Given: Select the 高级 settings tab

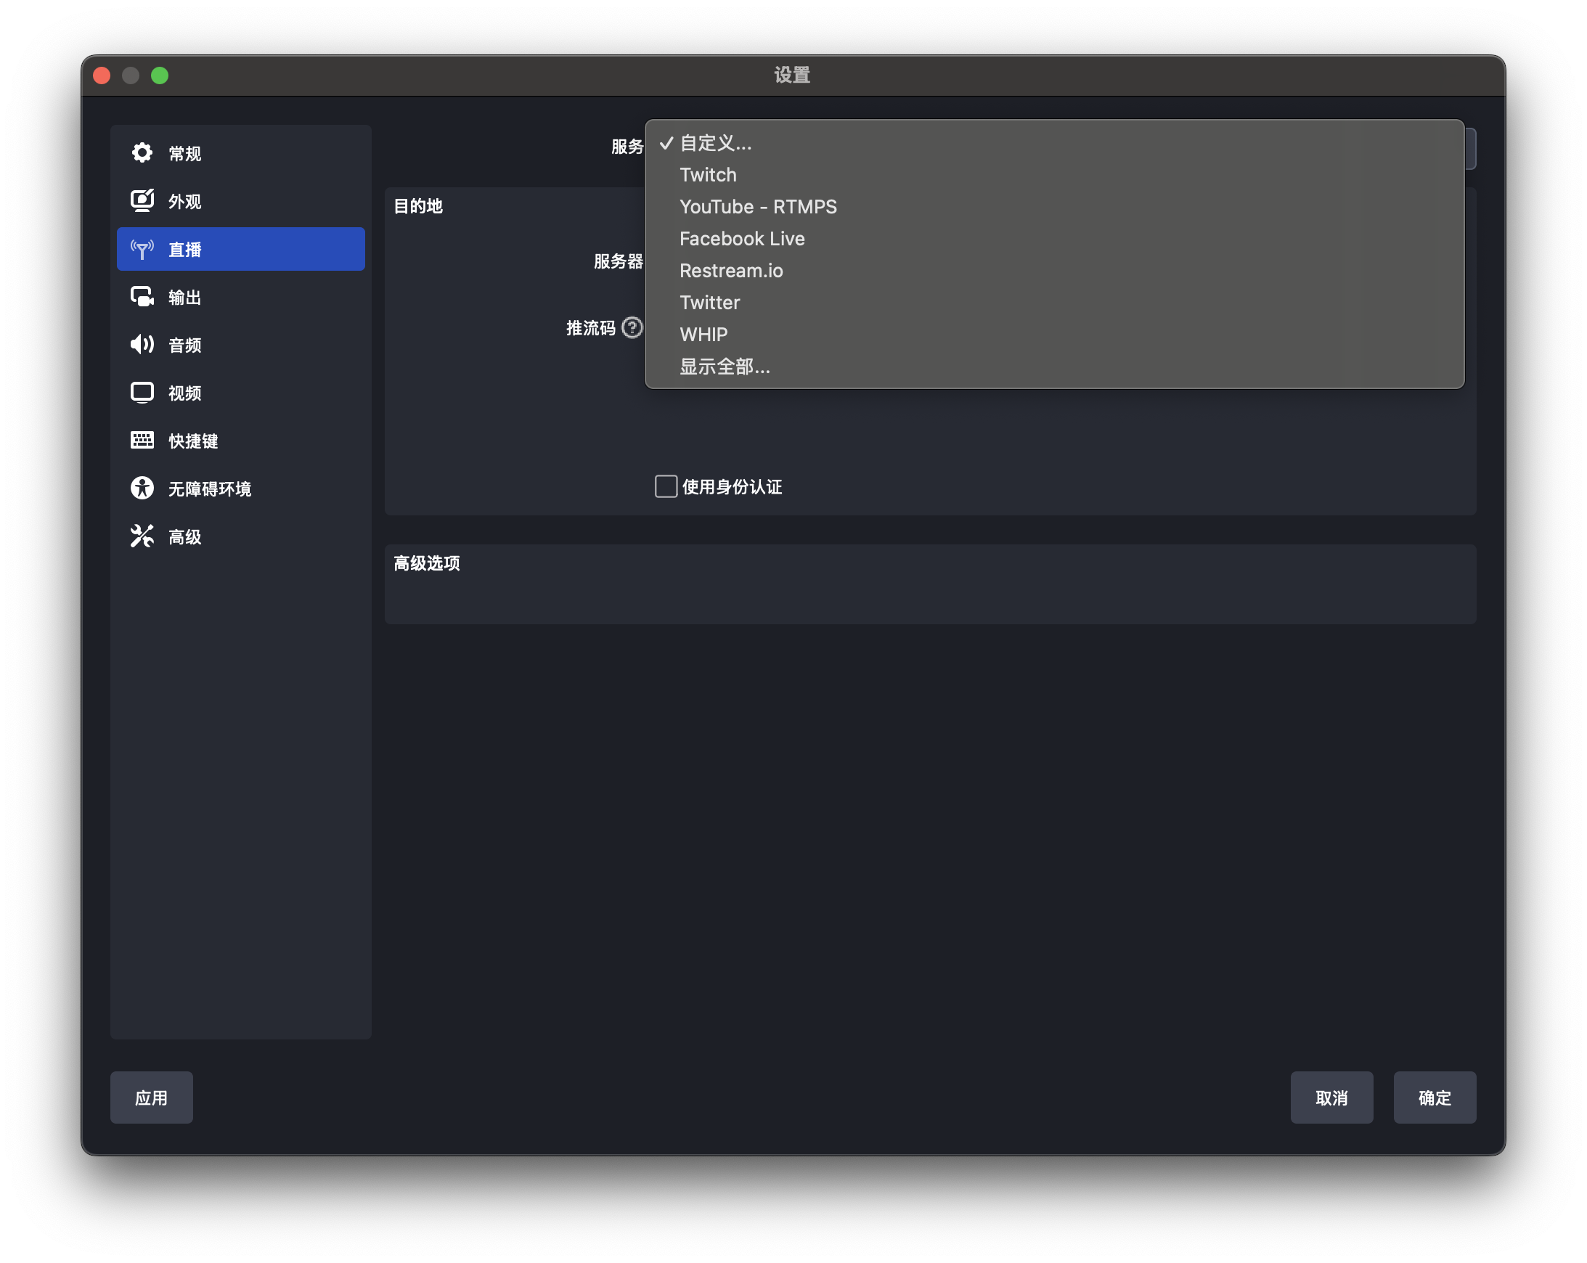Looking at the screenshot, I should (x=241, y=536).
